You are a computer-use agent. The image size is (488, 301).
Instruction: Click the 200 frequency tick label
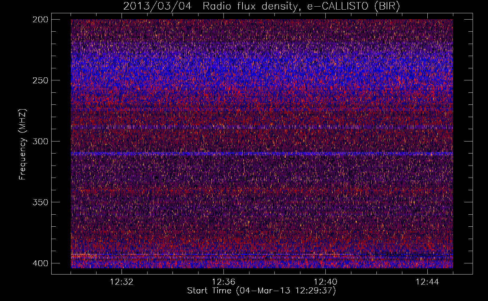(40, 19)
